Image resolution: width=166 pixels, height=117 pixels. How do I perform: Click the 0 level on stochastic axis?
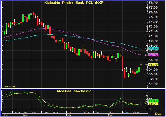(149, 109)
